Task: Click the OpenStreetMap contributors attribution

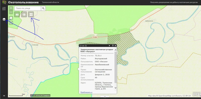Action: click(x=169, y=96)
